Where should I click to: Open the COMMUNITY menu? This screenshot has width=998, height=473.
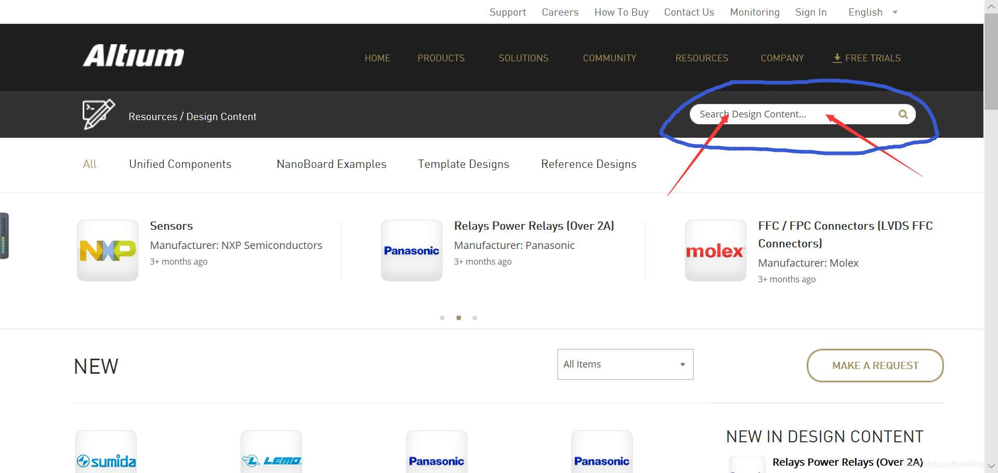tap(609, 58)
